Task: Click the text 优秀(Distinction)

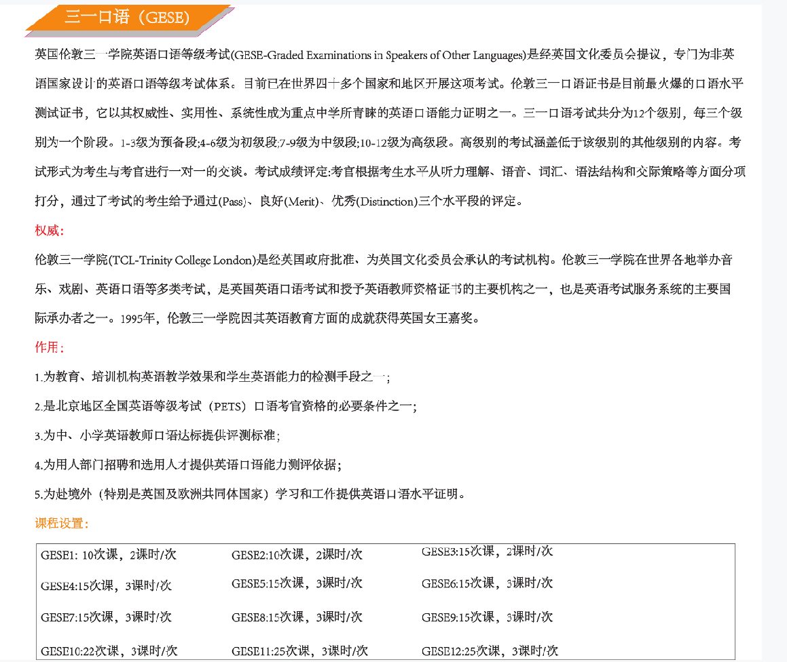Action: click(x=374, y=201)
